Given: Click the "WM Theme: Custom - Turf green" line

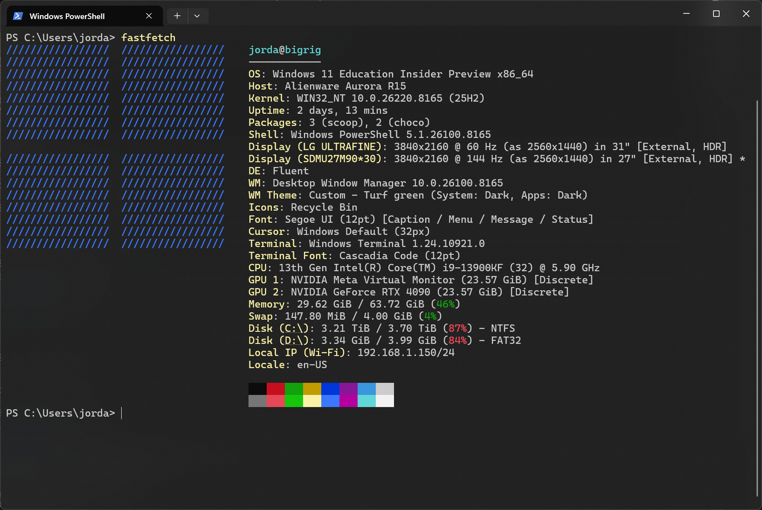Looking at the screenshot, I should tap(418, 195).
